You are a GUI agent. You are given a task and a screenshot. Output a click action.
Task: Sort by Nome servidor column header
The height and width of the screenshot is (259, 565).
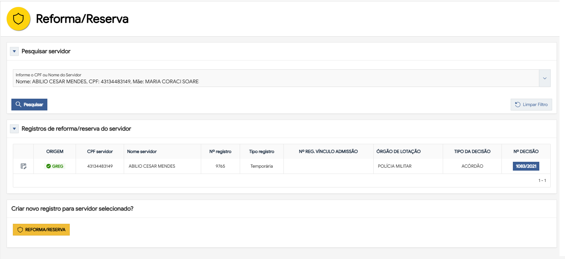(x=142, y=152)
